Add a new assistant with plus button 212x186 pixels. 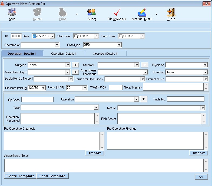[145, 65]
